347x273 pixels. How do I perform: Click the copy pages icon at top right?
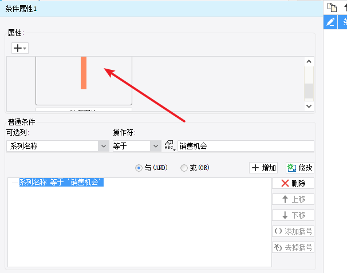pyautogui.click(x=332, y=7)
